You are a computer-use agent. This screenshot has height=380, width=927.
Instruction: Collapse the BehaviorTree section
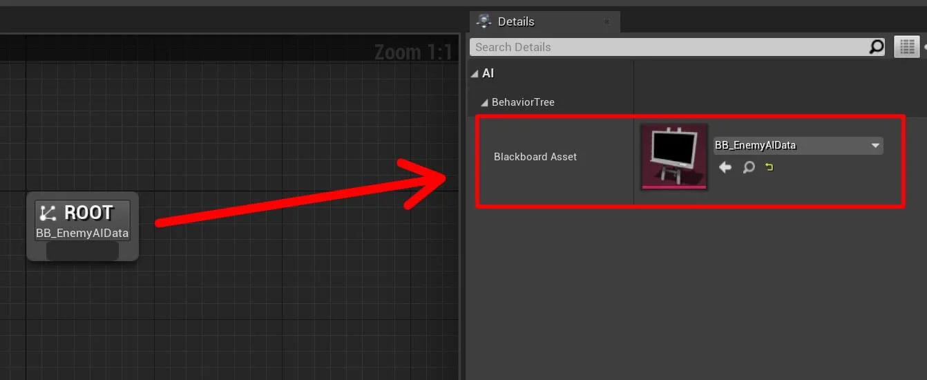(x=485, y=102)
